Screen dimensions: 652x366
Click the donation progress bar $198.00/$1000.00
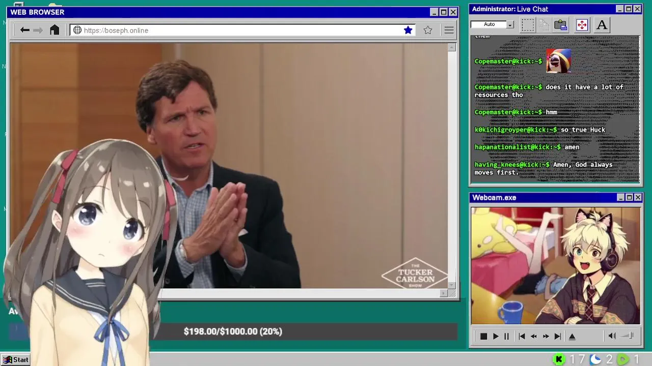point(233,331)
